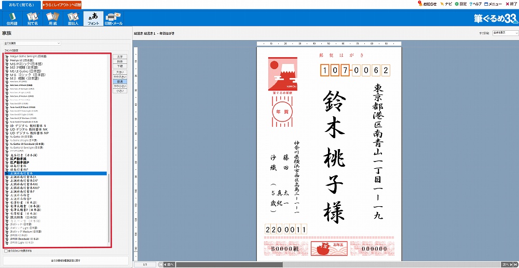Screen dimensions: 519x268
Task: Select 有澤太楷書 (日本語) font
Action: click(x=25, y=206)
